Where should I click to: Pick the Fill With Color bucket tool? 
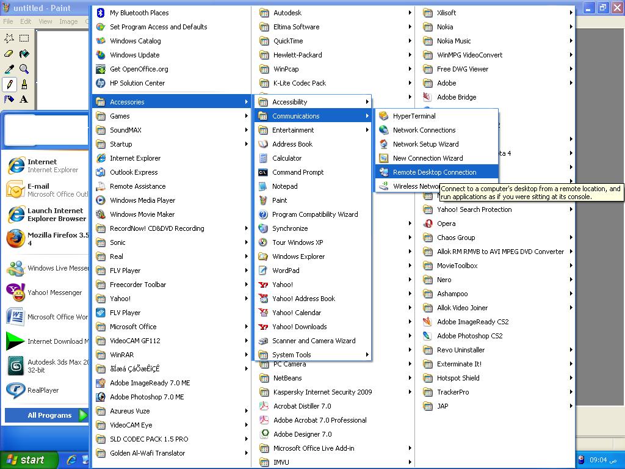coord(24,54)
